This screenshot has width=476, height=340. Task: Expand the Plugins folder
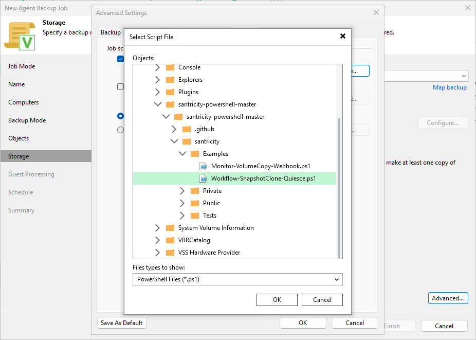point(157,92)
